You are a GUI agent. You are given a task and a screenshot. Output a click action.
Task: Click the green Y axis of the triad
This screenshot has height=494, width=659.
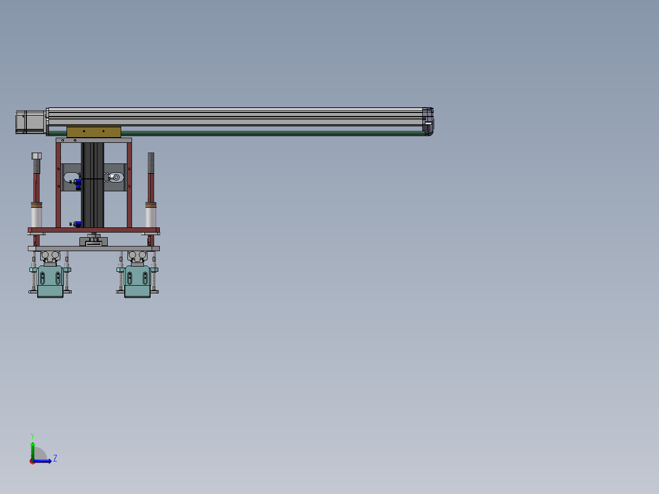point(32,451)
